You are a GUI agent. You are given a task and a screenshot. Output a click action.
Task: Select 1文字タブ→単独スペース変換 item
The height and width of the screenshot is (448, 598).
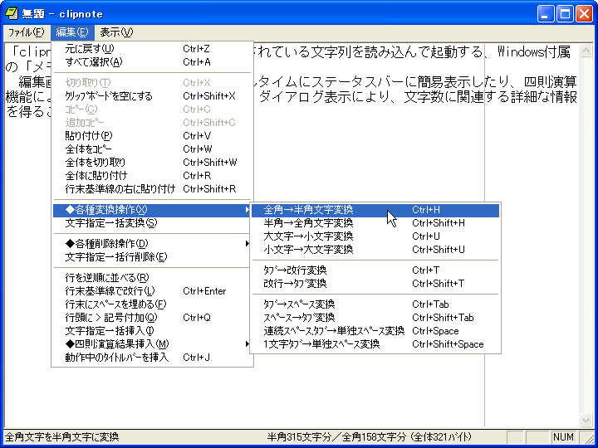tap(375, 344)
